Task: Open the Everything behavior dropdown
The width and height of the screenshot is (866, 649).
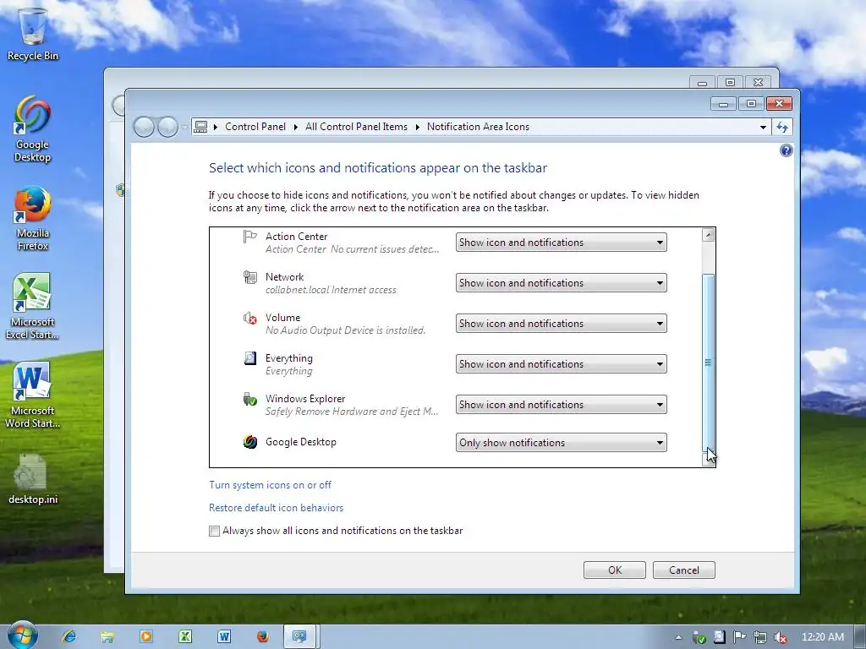Action: [x=562, y=364]
